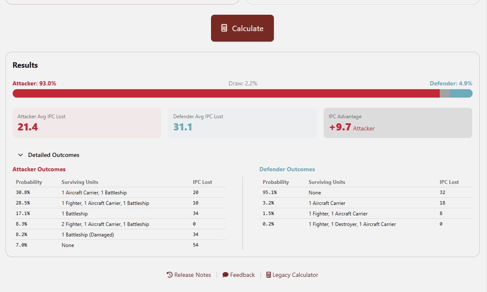The image size is (487, 292).
Task: Select the Attacker Avg IPC Lost card
Action: 87,122
